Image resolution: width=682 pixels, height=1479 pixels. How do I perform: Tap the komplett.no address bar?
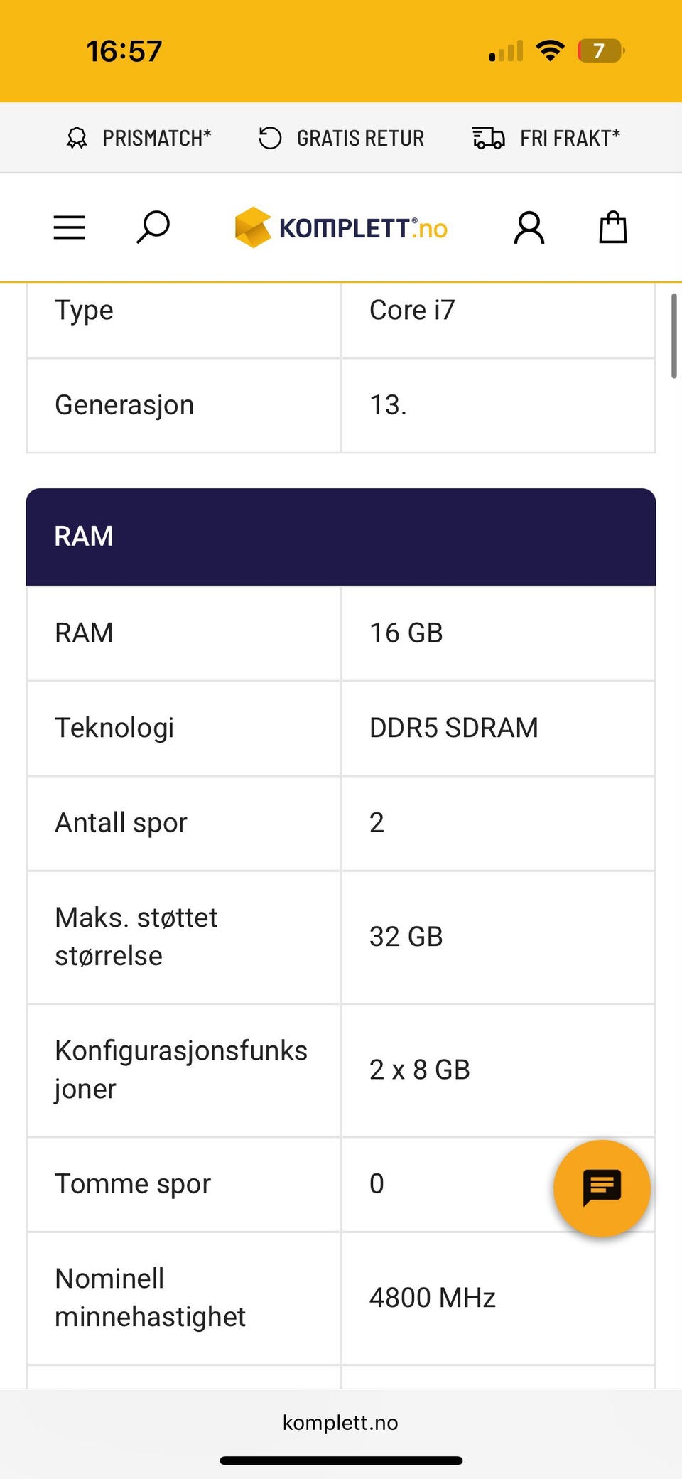(x=341, y=1422)
